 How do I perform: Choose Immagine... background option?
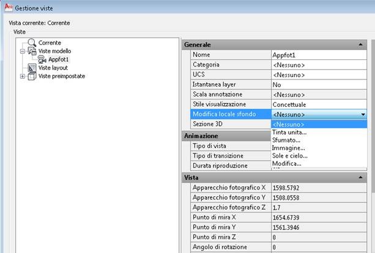coord(319,148)
